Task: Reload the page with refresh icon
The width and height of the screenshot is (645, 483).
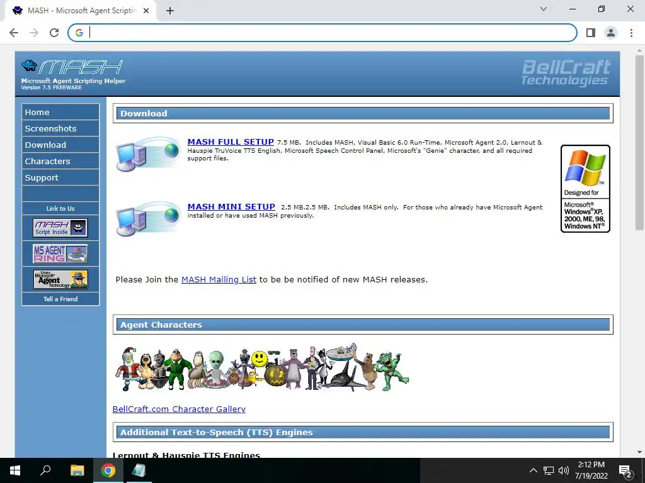Action: (x=54, y=33)
